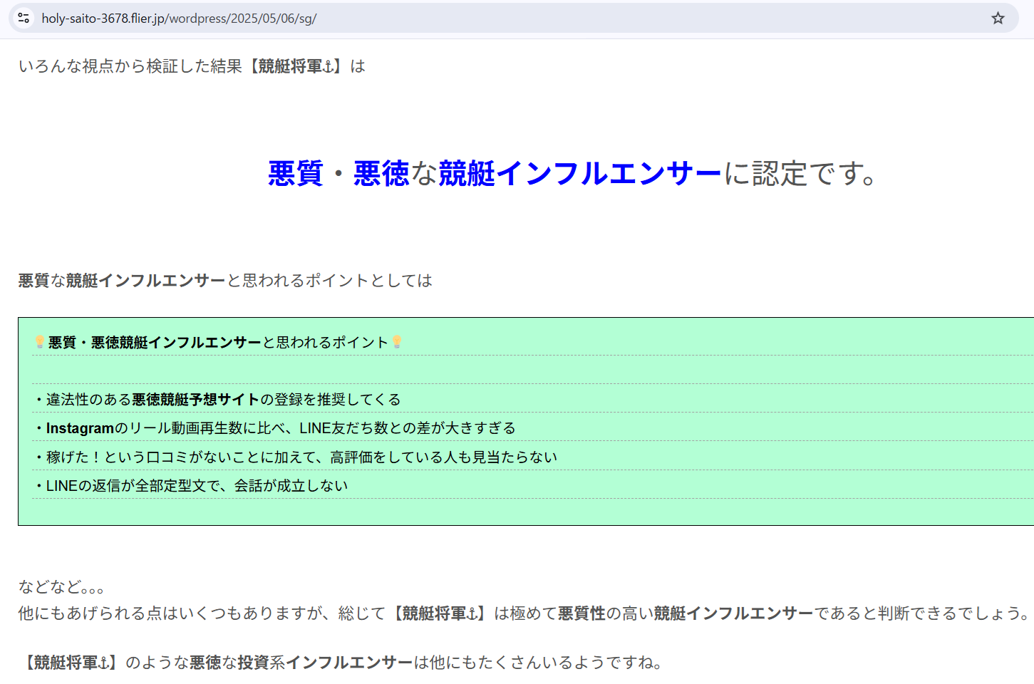
Task: Click the LINEの返信が全部定型文 bullet line
Action: coord(196,486)
